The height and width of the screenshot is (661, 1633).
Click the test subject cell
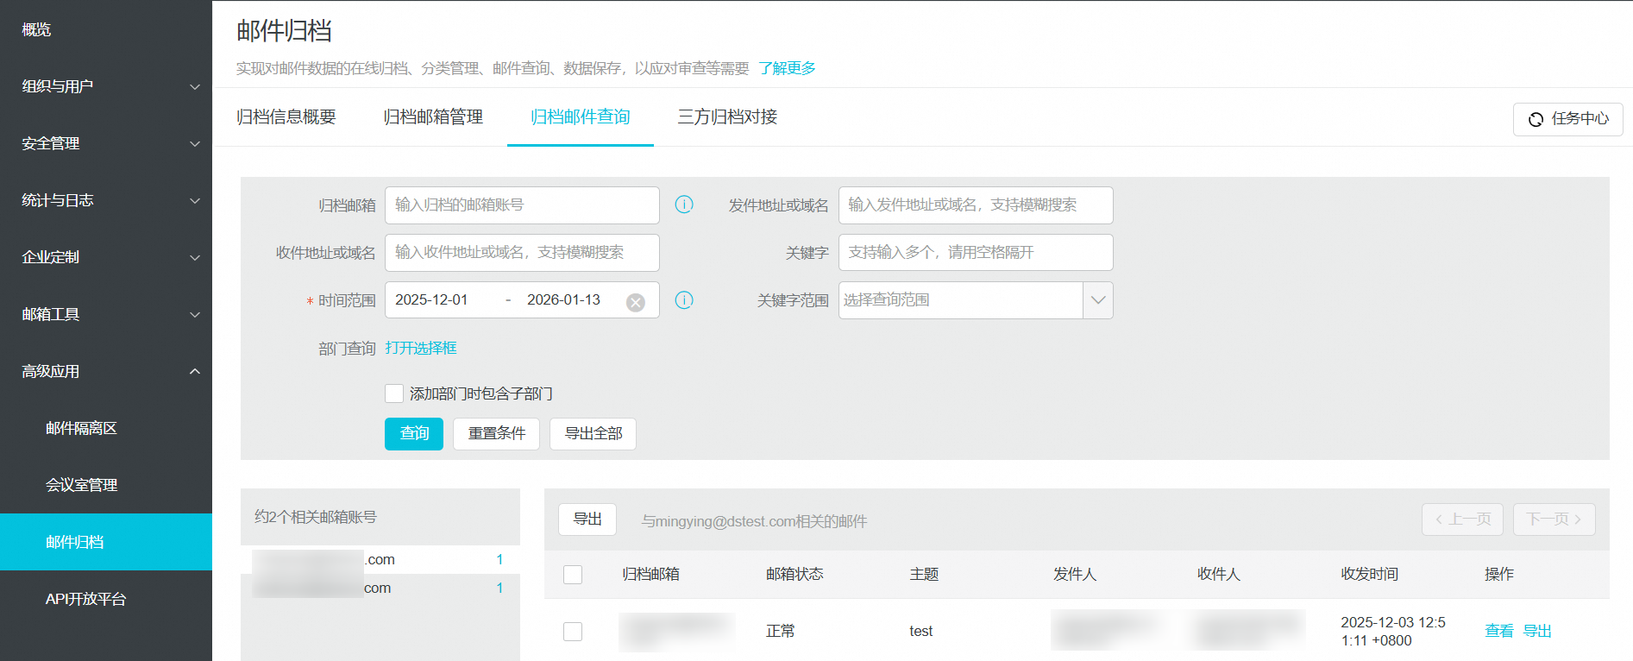921,632
